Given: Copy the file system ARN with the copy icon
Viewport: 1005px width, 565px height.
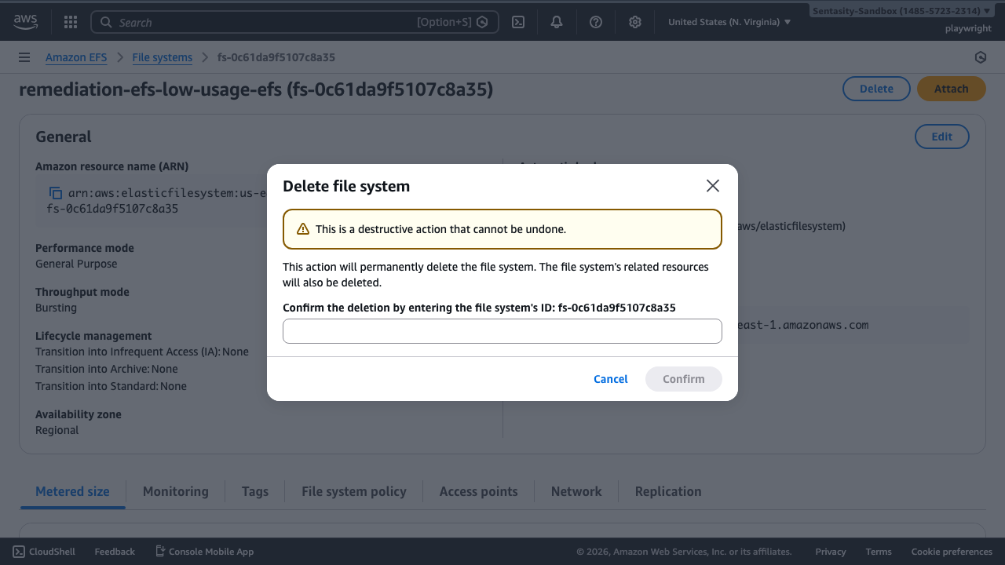Looking at the screenshot, I should (56, 192).
